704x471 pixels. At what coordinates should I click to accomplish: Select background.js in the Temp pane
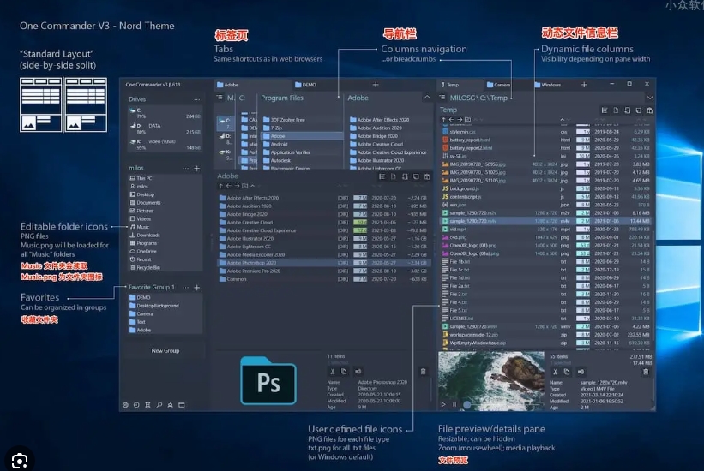[x=546, y=189]
